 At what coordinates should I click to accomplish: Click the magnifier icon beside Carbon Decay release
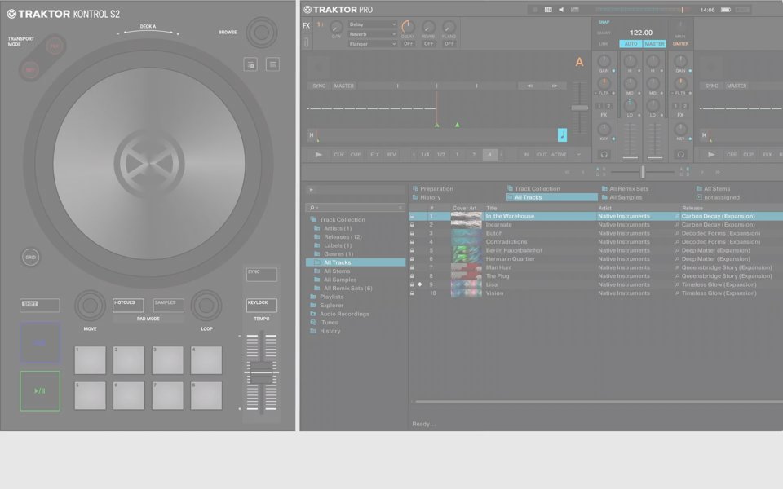pos(677,216)
